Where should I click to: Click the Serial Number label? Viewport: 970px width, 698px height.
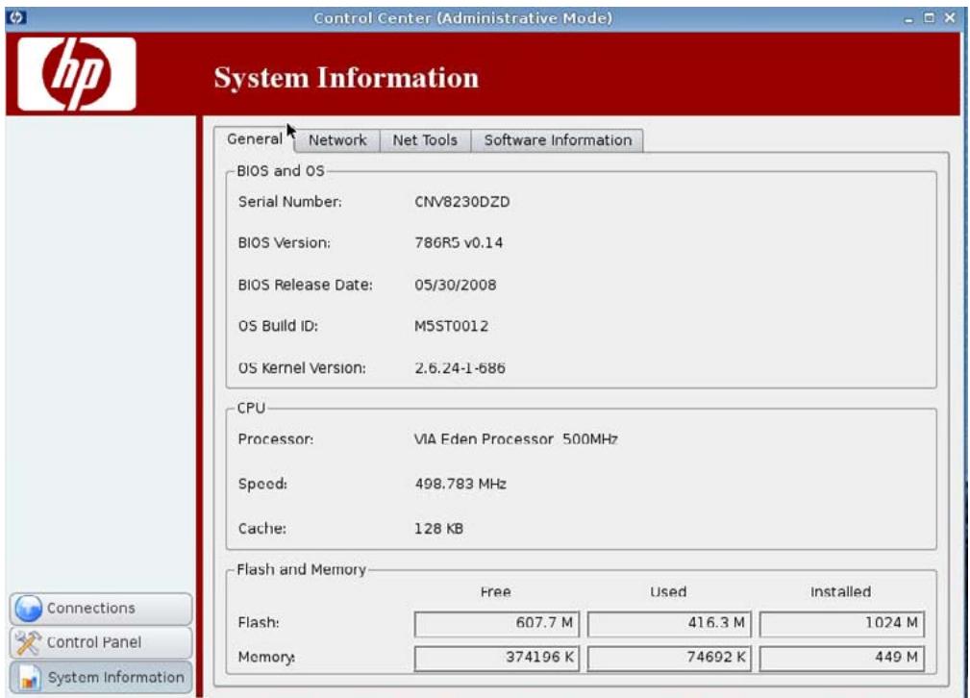coord(289,202)
